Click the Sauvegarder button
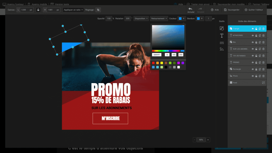This screenshot has height=153, width=272. tap(232, 10)
